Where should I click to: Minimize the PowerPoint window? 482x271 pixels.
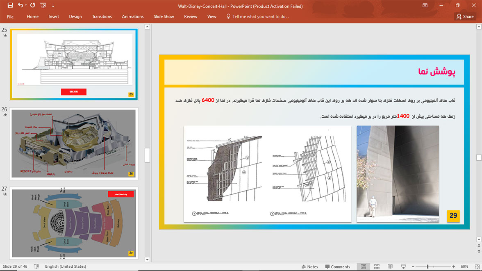coord(441,6)
